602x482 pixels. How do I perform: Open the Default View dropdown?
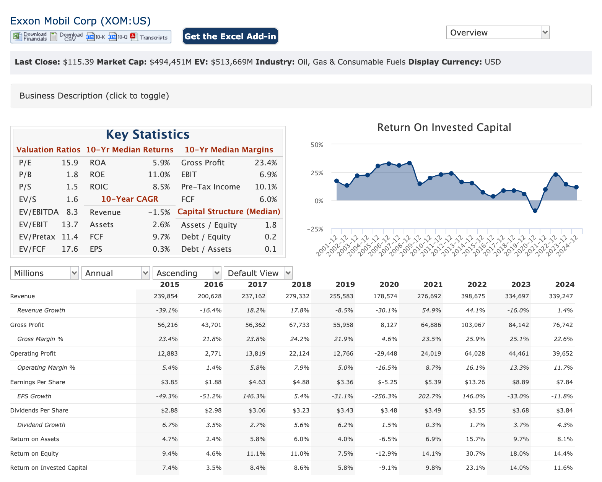[x=258, y=273]
